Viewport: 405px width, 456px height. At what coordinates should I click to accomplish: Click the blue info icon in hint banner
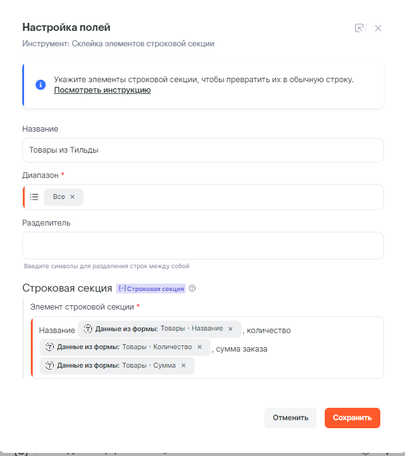pyautogui.click(x=41, y=85)
